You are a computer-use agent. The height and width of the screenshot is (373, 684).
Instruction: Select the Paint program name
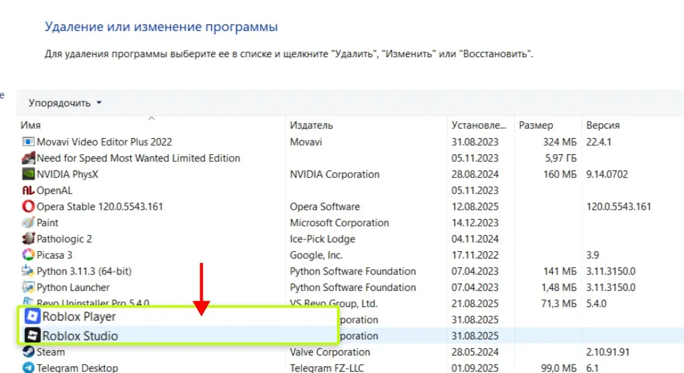coord(47,223)
